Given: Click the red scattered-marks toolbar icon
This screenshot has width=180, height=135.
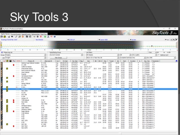Looking at the screenshot, I should click(51, 37).
